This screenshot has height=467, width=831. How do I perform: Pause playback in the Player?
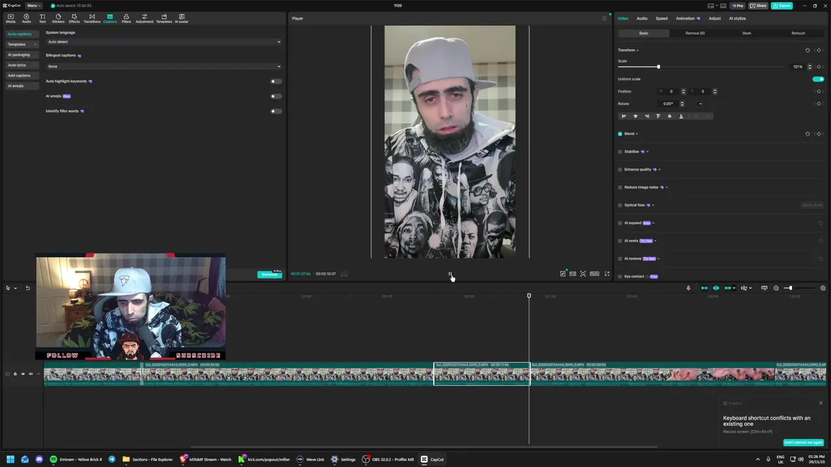pyautogui.click(x=450, y=274)
